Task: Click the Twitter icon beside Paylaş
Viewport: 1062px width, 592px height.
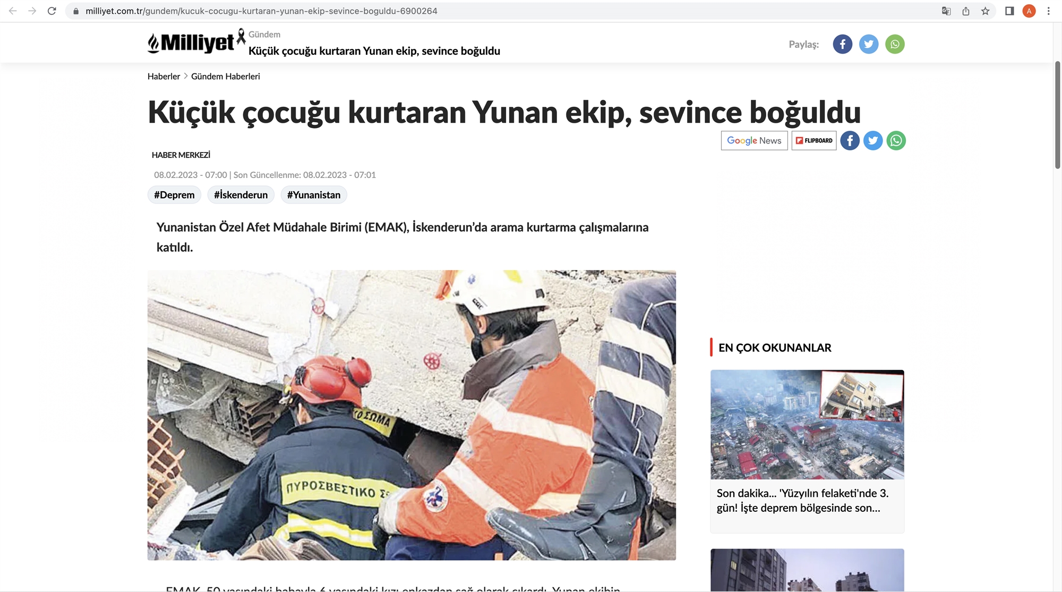Action: pyautogui.click(x=869, y=44)
